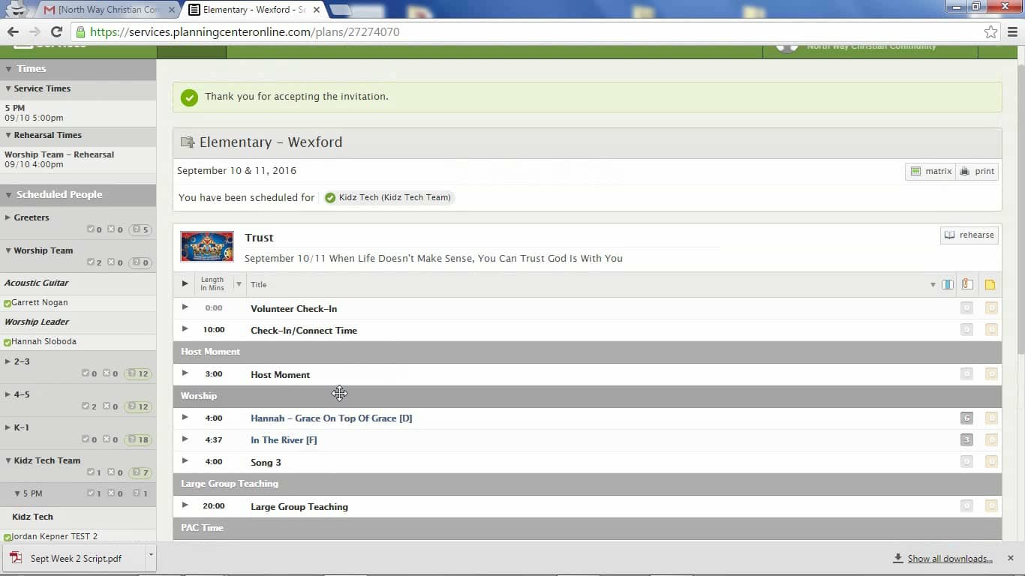The height and width of the screenshot is (576, 1025).
Task: Click the unconfirmed 7 pill under Kidz Tech Team
Action: point(140,472)
